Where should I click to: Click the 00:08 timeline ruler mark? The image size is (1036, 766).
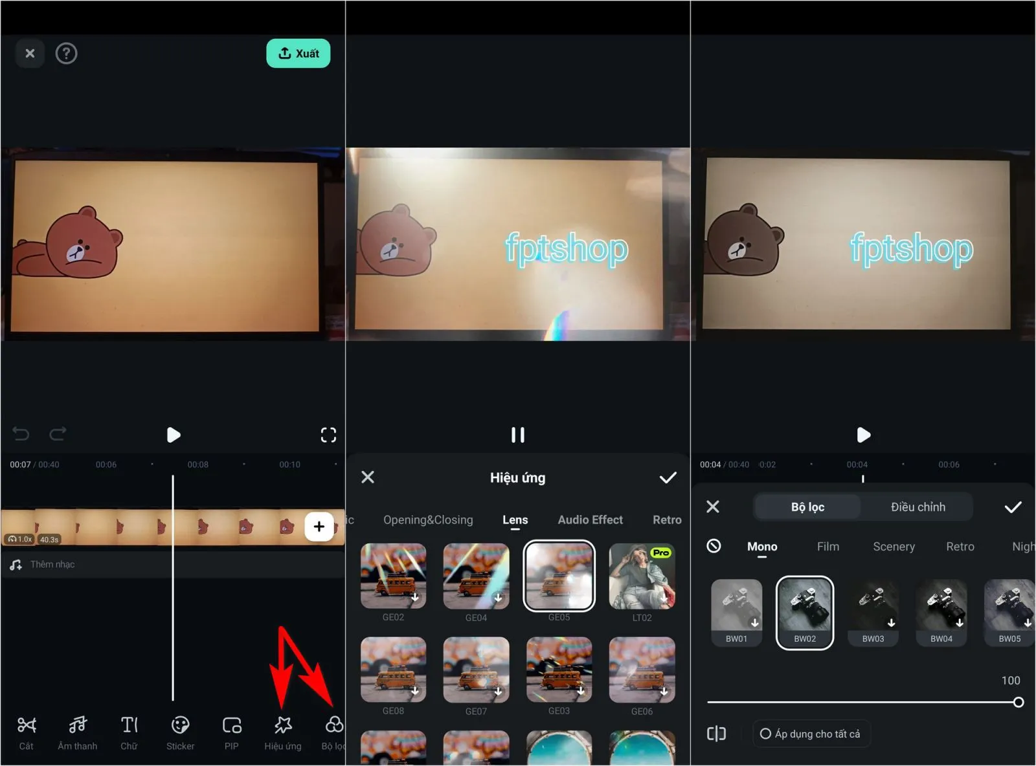tap(197, 465)
